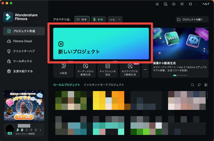Click 今すぐ体験 on the cat promo
The width and height of the screenshot is (214, 141).
tap(24, 117)
